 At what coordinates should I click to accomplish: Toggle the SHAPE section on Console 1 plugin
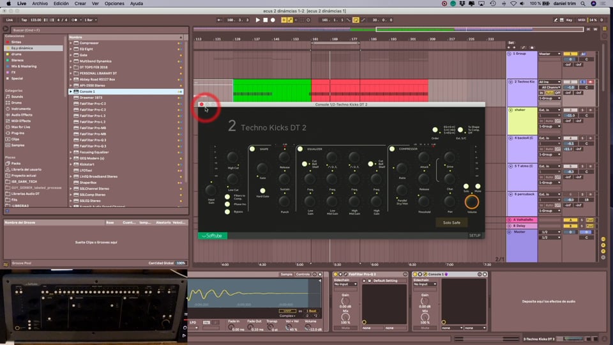[x=252, y=149]
